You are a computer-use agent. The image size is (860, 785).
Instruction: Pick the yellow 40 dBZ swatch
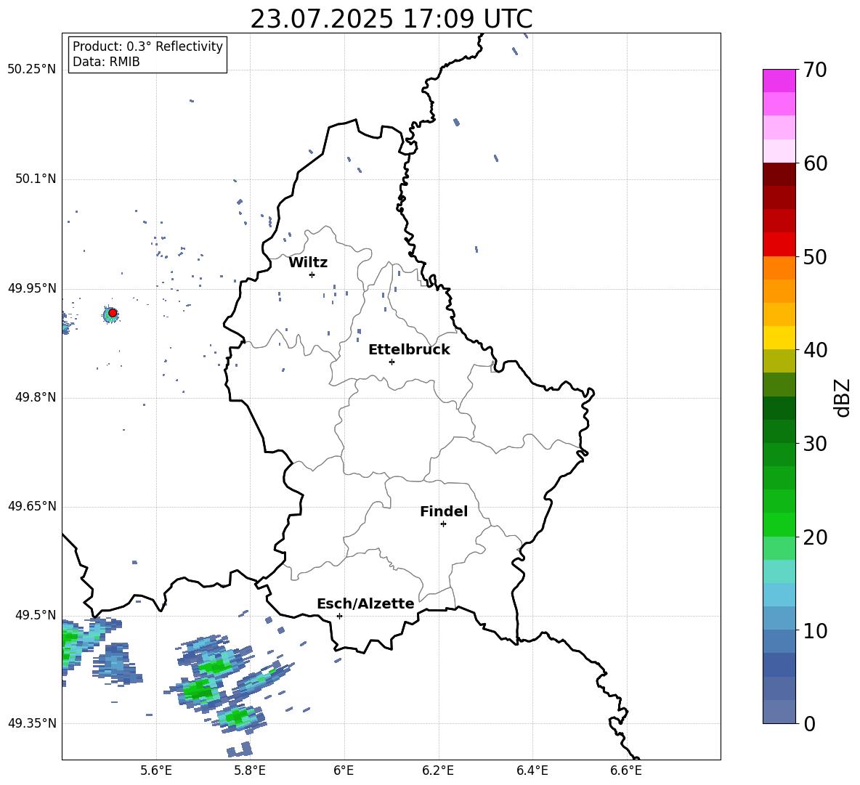coord(779,338)
